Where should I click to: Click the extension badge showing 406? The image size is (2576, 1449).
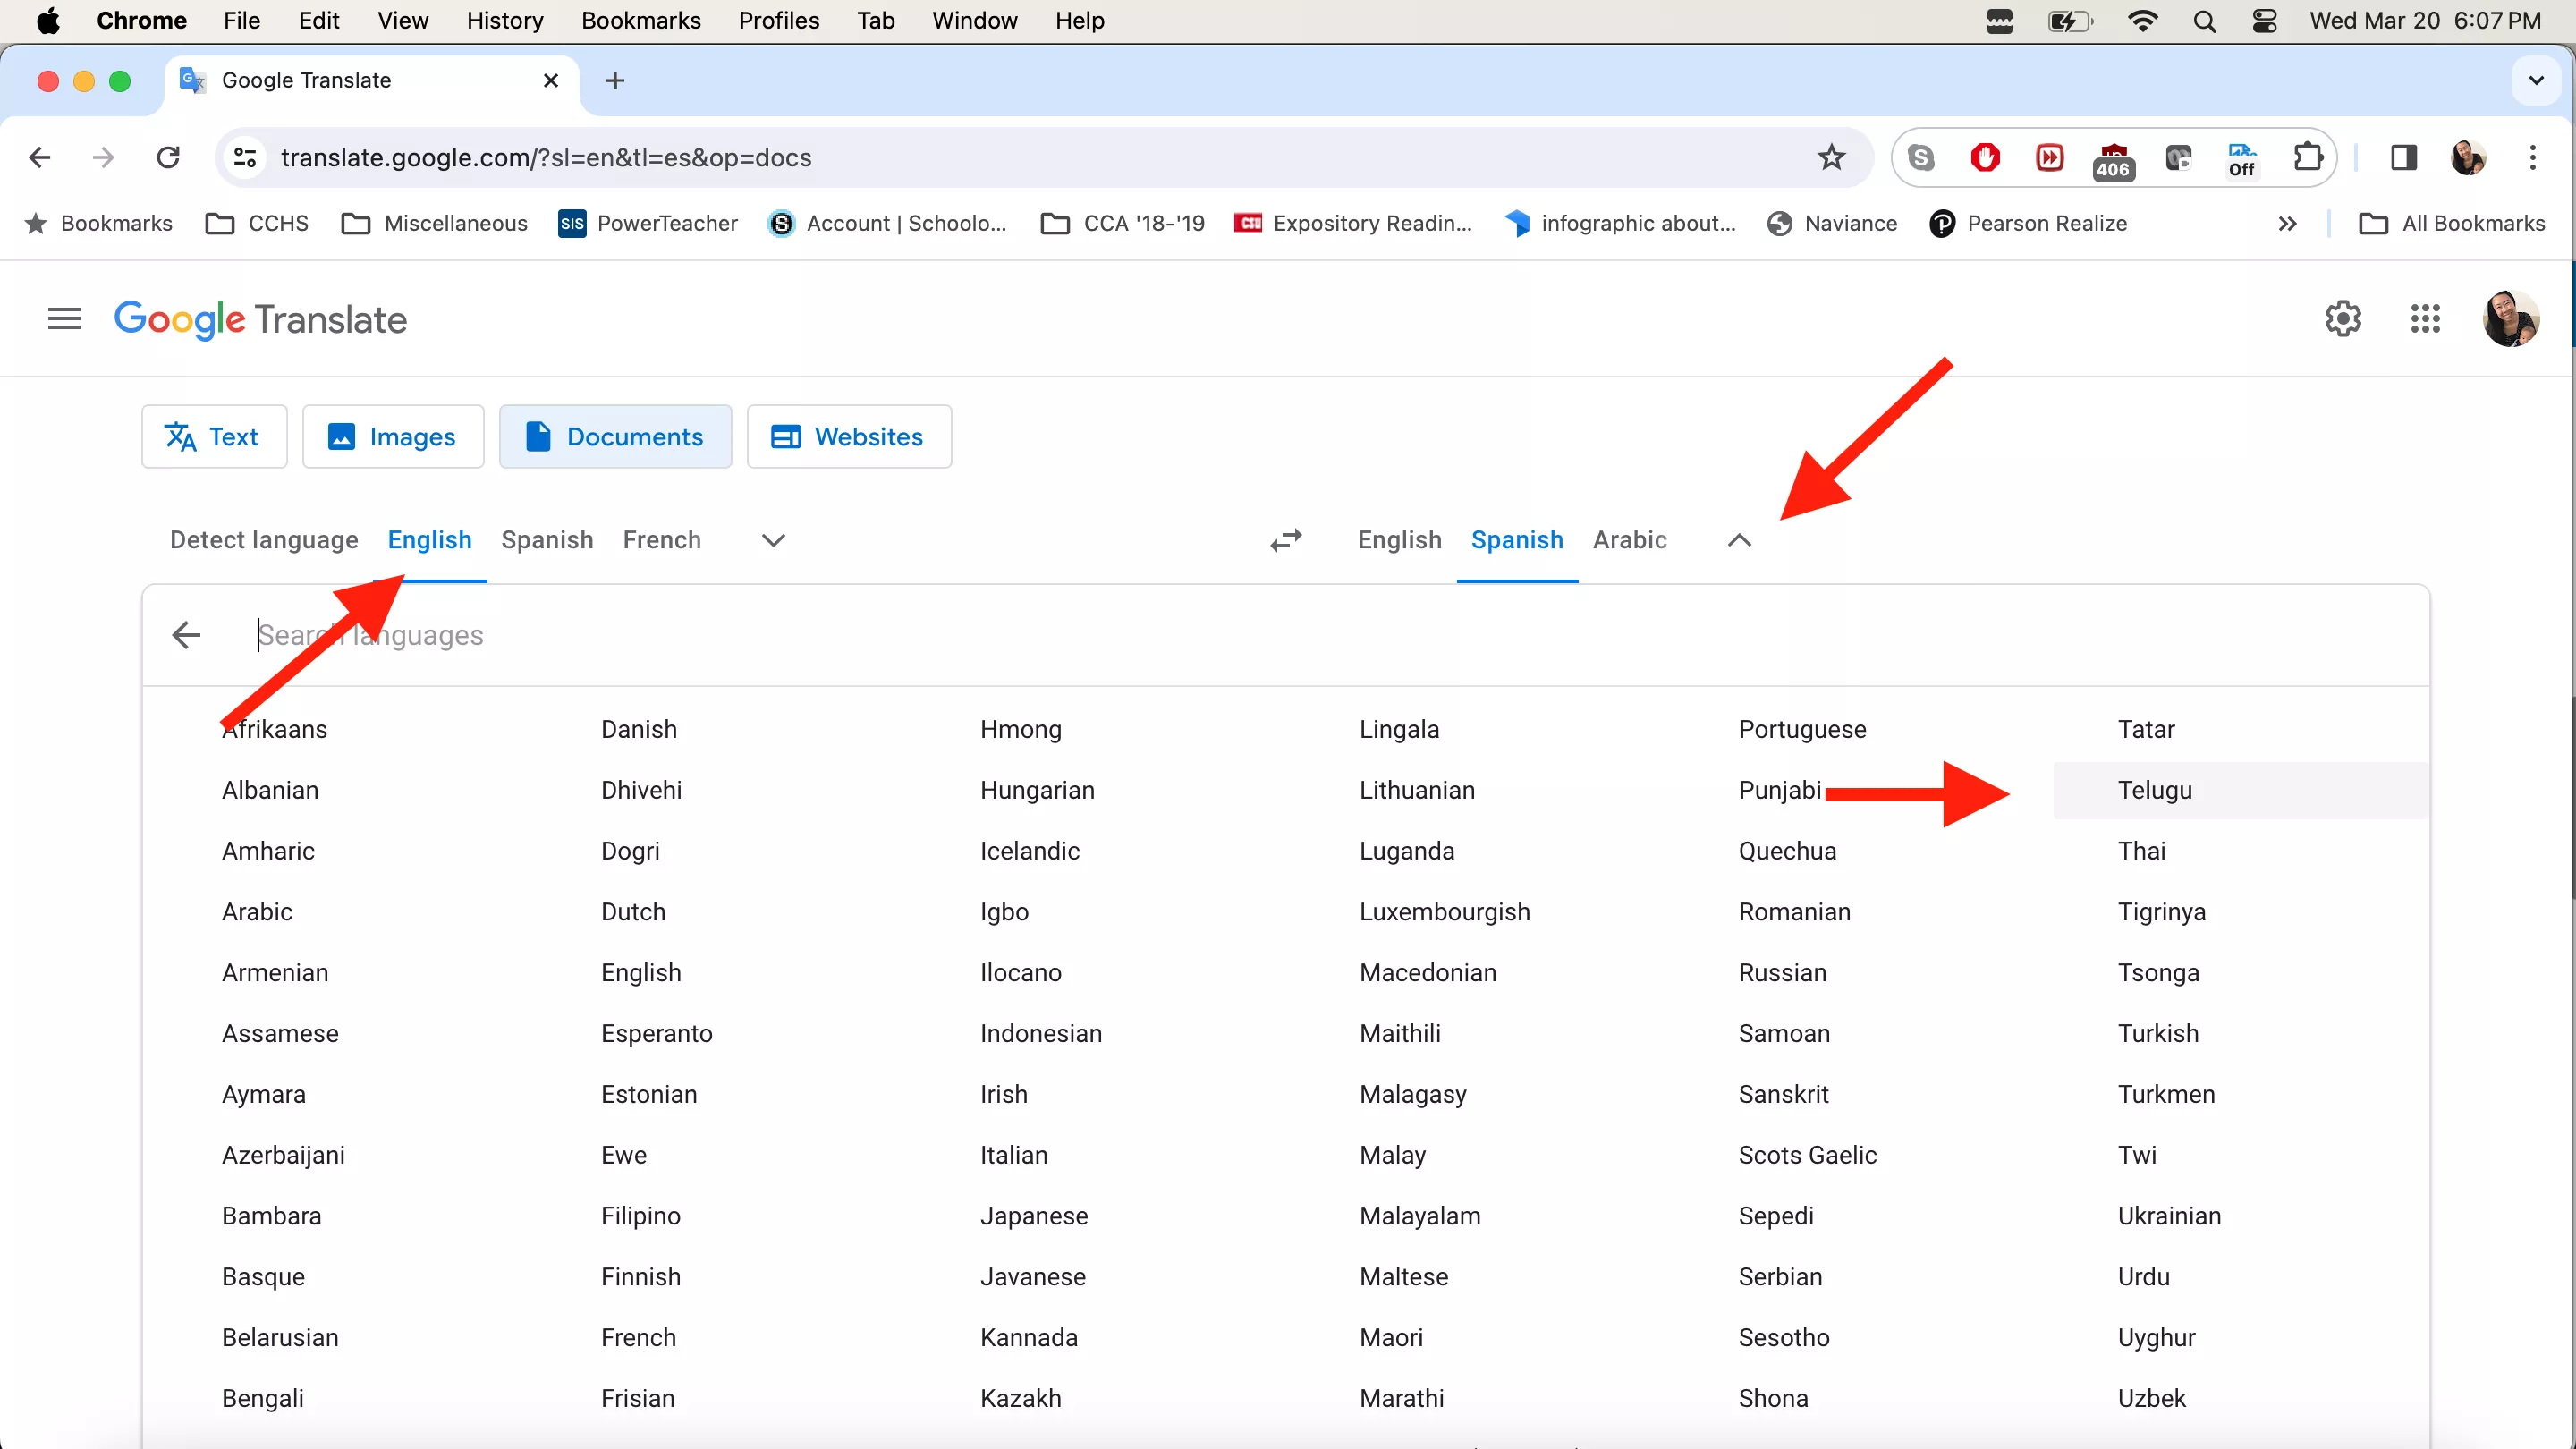click(2113, 157)
